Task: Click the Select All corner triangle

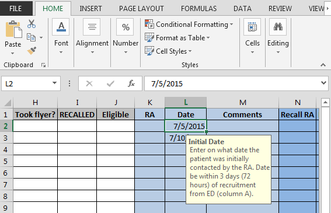Action: 8,103
